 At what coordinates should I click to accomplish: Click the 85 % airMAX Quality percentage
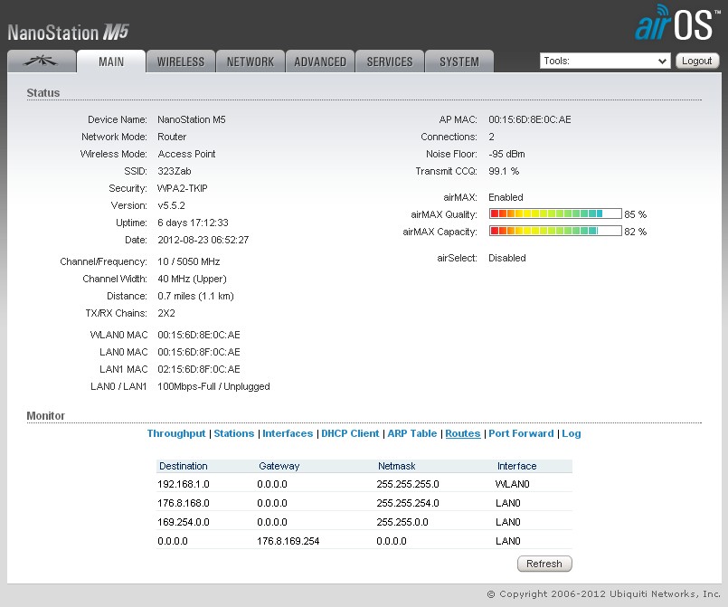click(x=636, y=214)
